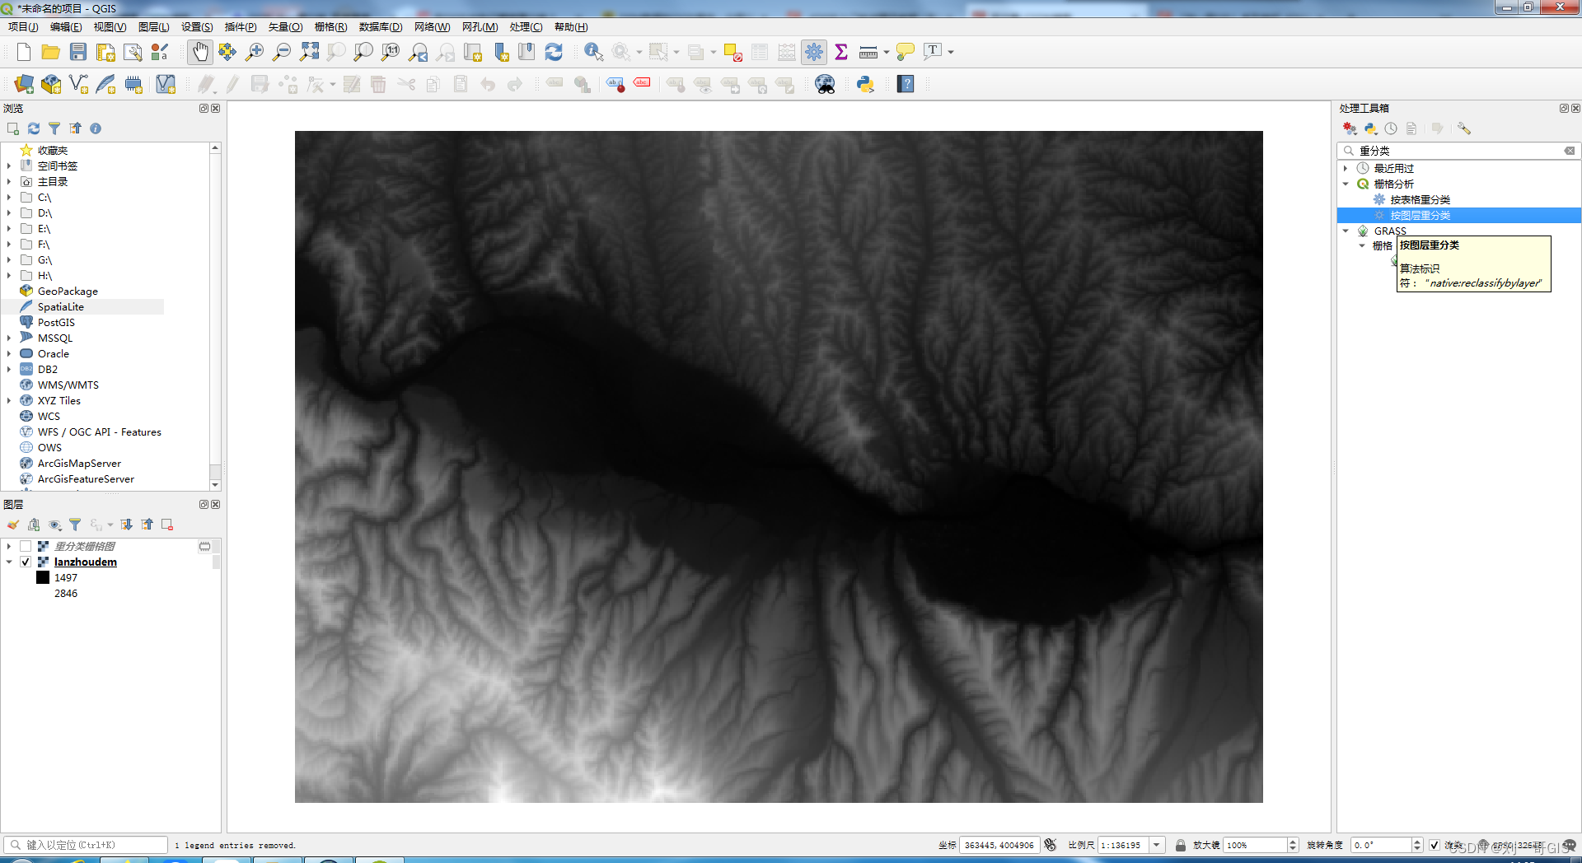The image size is (1582, 863).
Task: Toggle extents display next to coordinates
Action: [x=1051, y=845]
